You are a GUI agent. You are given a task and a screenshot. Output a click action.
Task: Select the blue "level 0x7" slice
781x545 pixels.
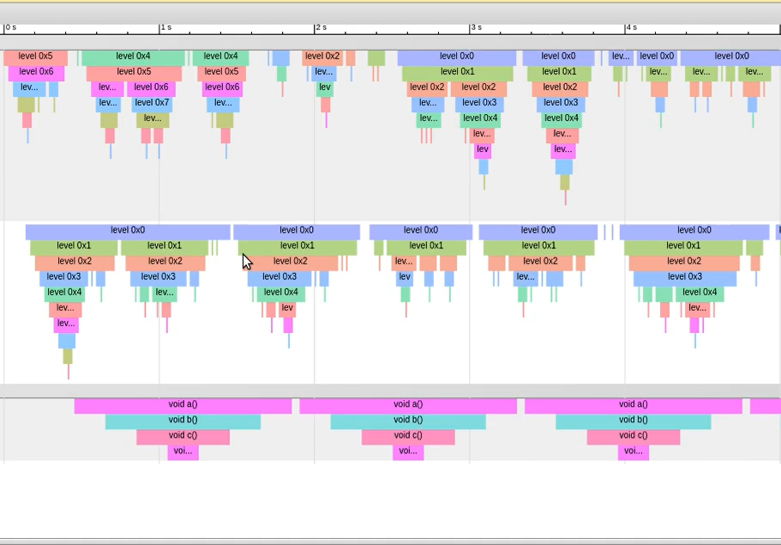pyautogui.click(x=151, y=103)
